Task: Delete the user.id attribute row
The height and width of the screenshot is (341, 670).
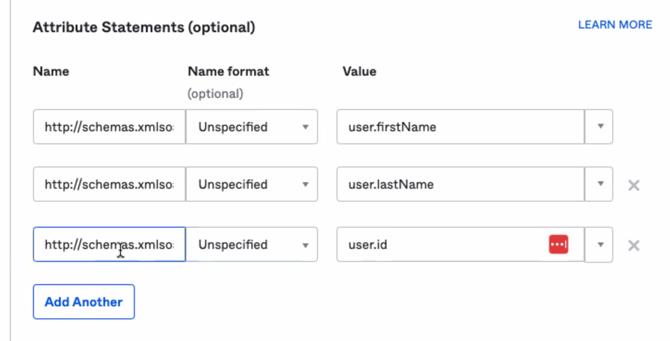Action: point(633,245)
